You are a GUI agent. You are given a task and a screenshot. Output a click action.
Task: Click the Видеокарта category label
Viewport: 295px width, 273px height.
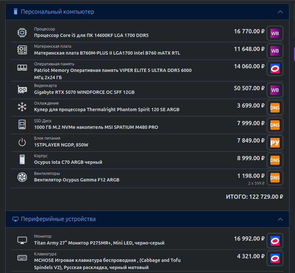[x=45, y=86]
